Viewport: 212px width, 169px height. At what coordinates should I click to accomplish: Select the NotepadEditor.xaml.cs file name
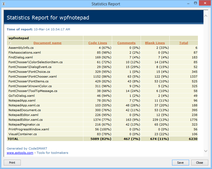point(26,120)
